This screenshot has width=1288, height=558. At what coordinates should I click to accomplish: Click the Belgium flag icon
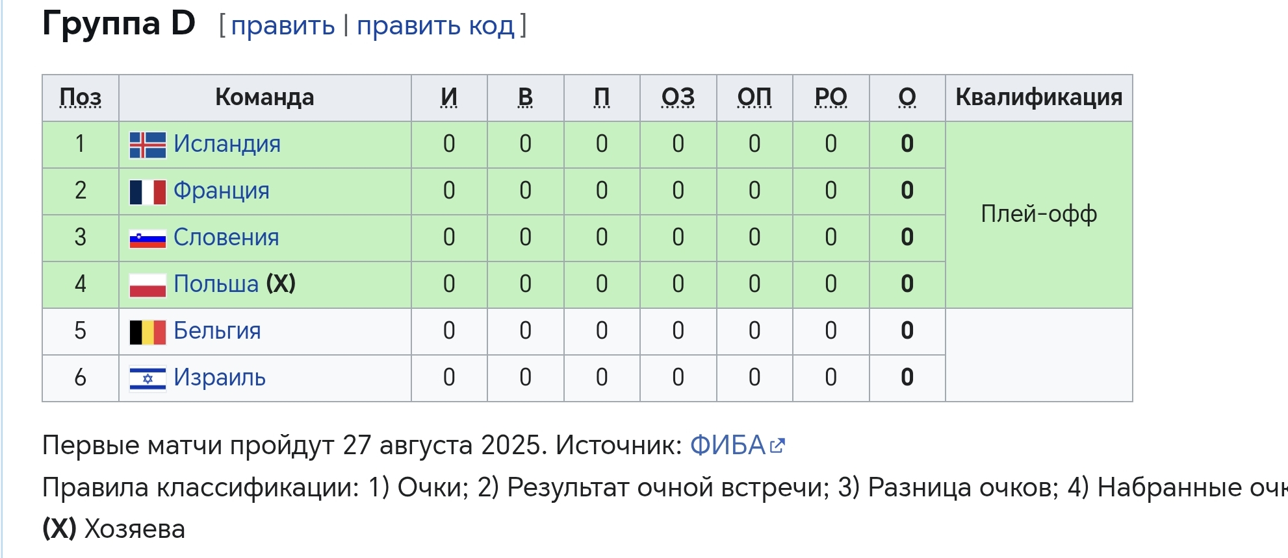click(148, 332)
